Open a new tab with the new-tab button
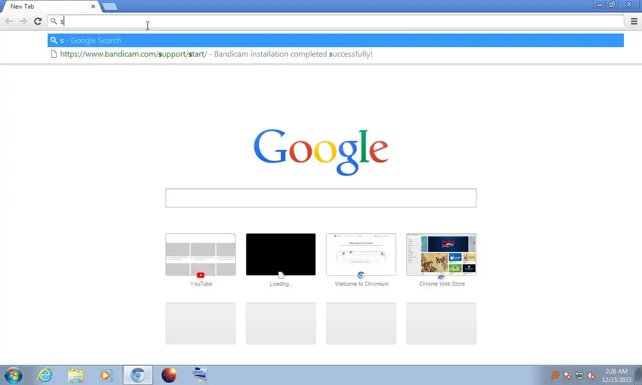Screen dimensions: 642x385 click(110, 7)
